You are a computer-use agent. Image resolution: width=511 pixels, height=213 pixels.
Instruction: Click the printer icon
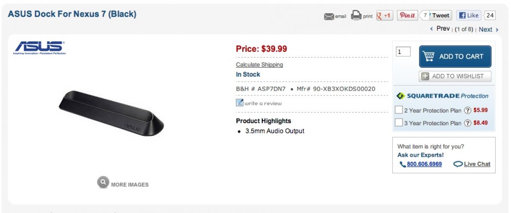click(x=356, y=16)
